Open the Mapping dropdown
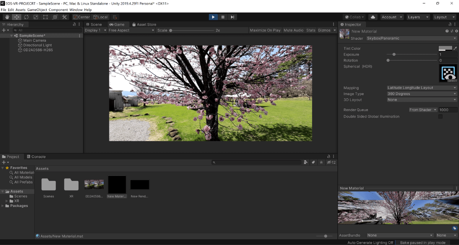 point(422,88)
